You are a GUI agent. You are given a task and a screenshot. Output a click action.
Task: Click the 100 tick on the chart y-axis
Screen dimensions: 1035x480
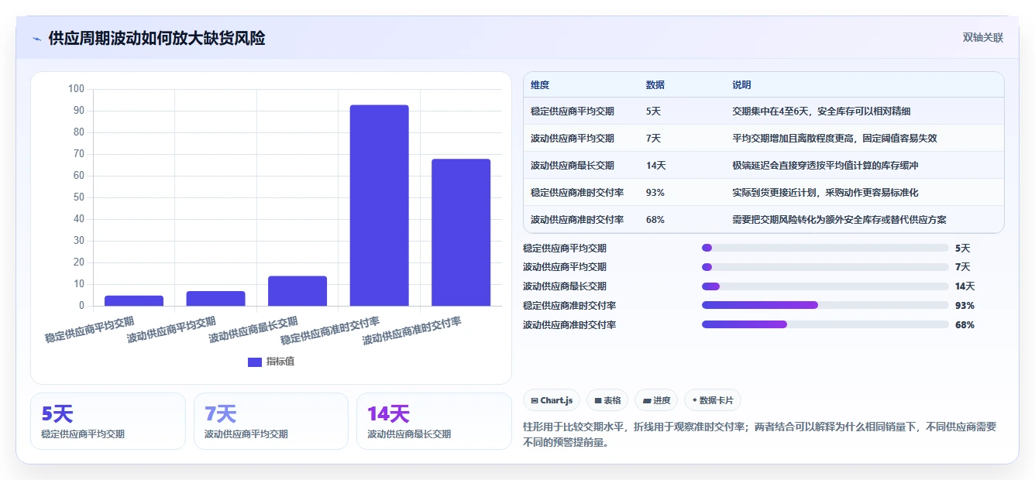pyautogui.click(x=76, y=89)
